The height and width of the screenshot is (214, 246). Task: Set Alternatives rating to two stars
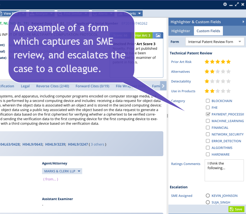click(212, 72)
